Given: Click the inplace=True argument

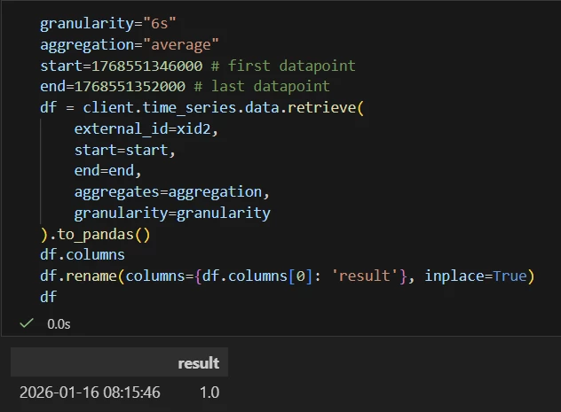Looking at the screenshot, I should point(475,276).
